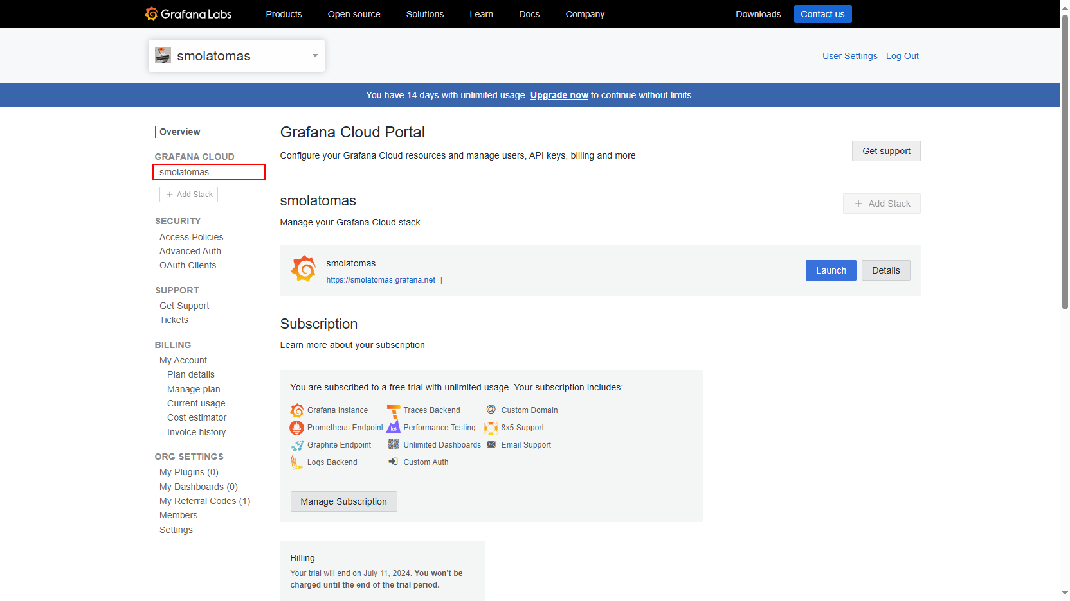Click the scrollbar down arrow

point(1065,594)
